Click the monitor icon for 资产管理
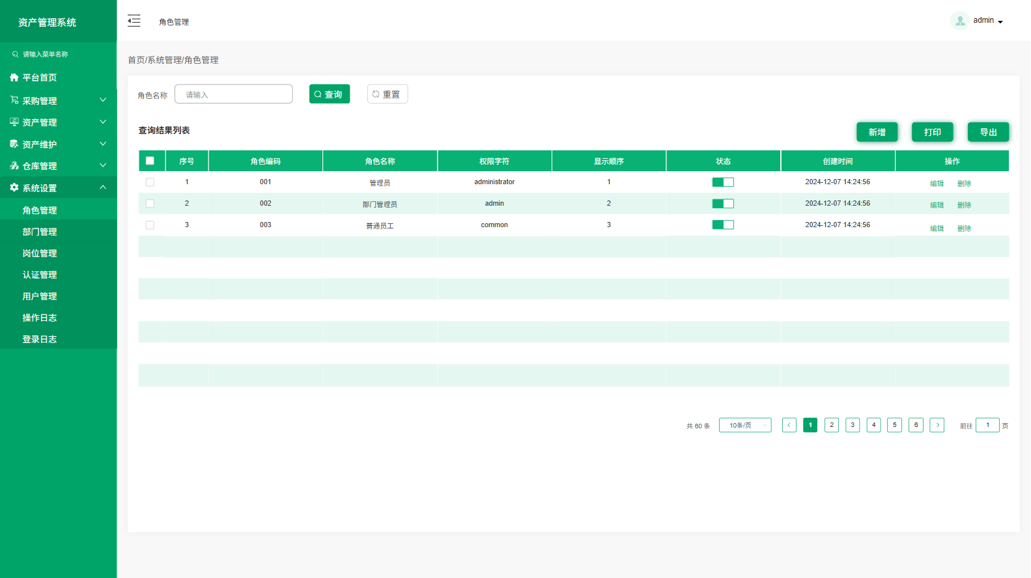Screen dimensions: 1031x578 pos(14,122)
